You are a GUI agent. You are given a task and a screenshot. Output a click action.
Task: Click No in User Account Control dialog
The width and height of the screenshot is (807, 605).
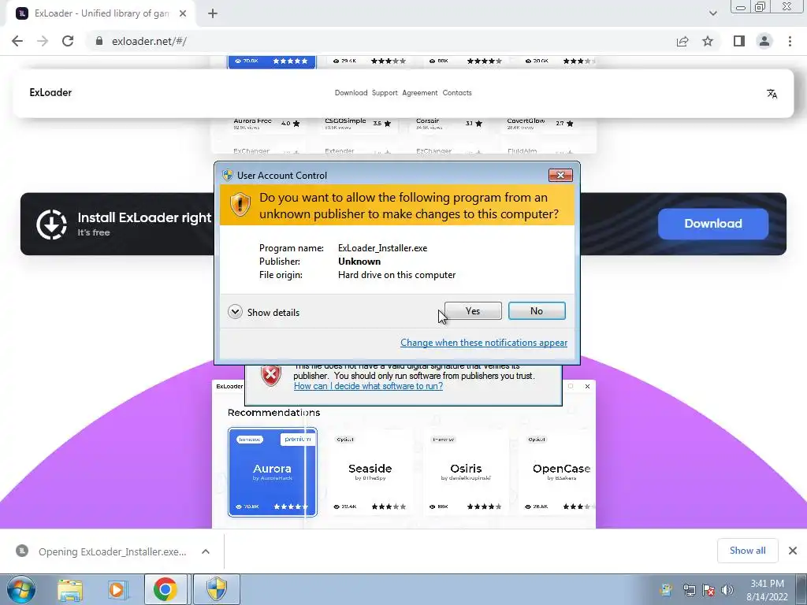click(536, 310)
